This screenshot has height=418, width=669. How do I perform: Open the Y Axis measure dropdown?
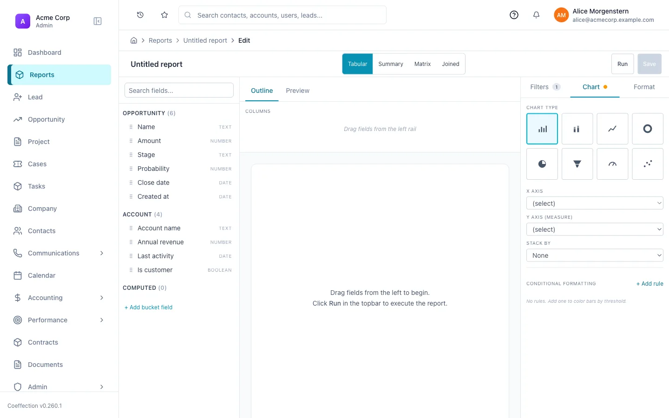coord(595,229)
